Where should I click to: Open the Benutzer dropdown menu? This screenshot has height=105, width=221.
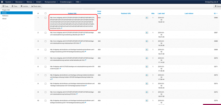pyautogui.click(x=20, y=2)
